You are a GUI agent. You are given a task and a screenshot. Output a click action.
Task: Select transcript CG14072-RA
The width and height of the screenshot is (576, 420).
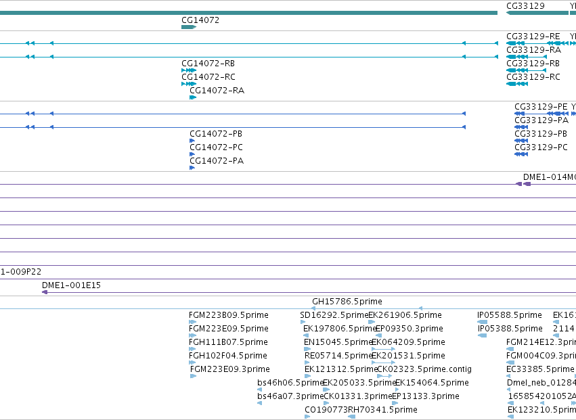click(217, 91)
